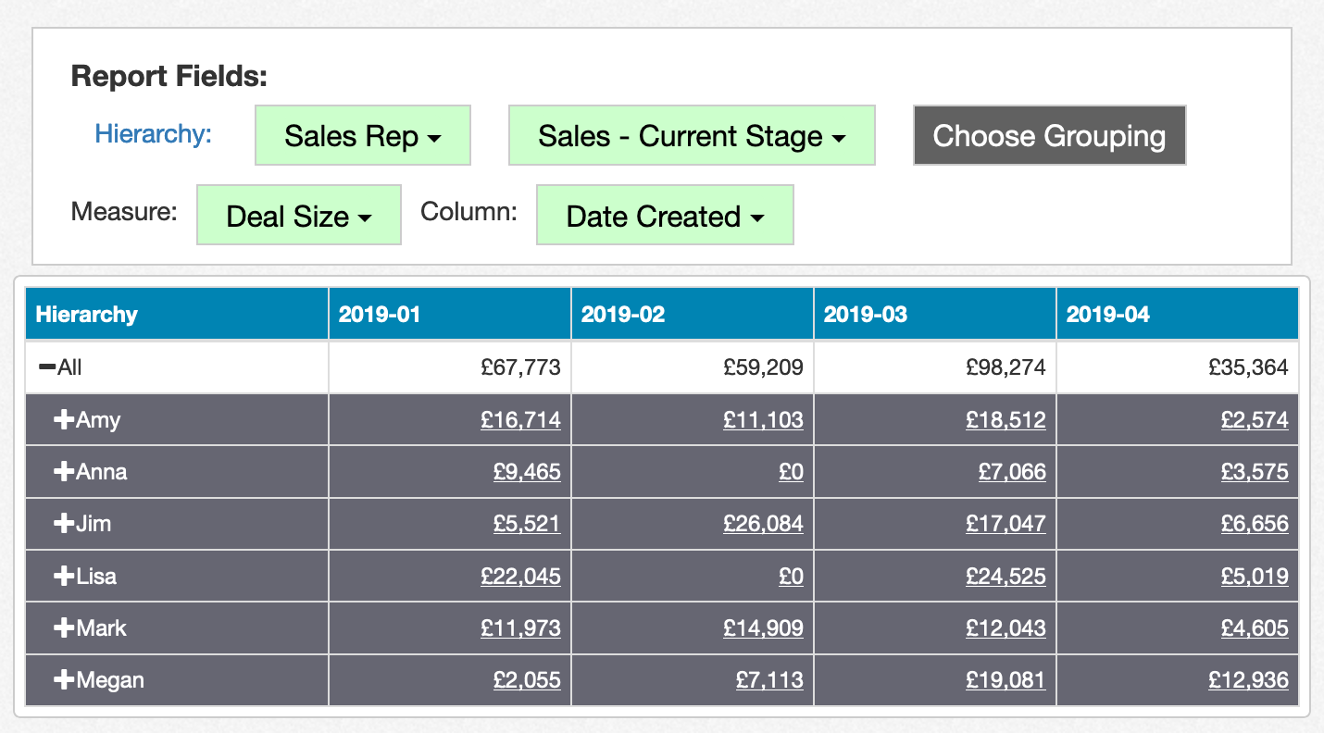The height and width of the screenshot is (733, 1324).
Task: Expand Jim's row using plus icon
Action: click(x=63, y=524)
